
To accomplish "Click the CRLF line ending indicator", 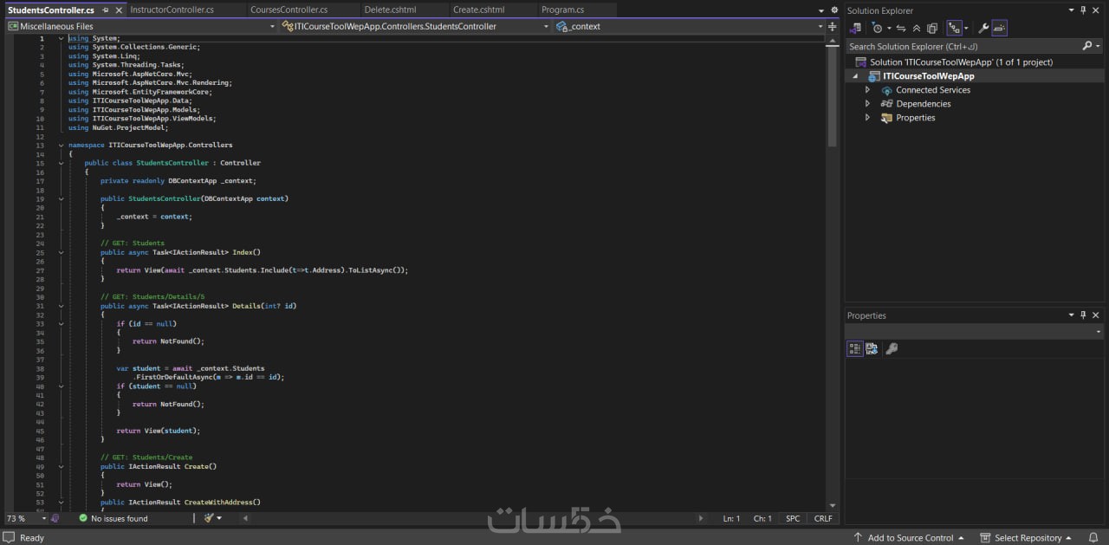I will tap(822, 518).
